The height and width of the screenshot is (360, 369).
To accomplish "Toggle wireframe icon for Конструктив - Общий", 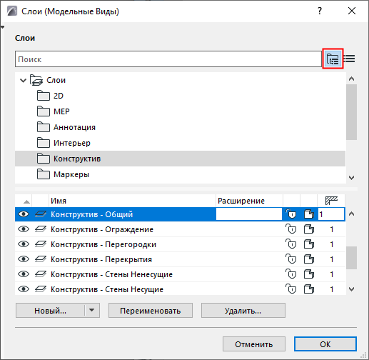I will click(x=41, y=214).
